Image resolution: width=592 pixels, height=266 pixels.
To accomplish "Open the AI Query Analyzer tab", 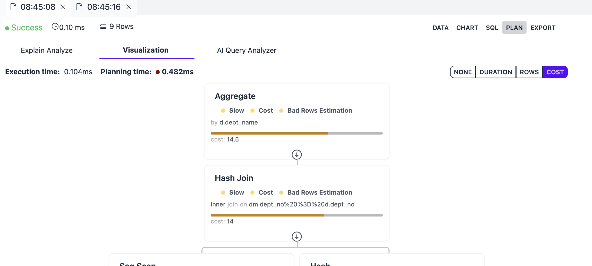I will 247,51.
